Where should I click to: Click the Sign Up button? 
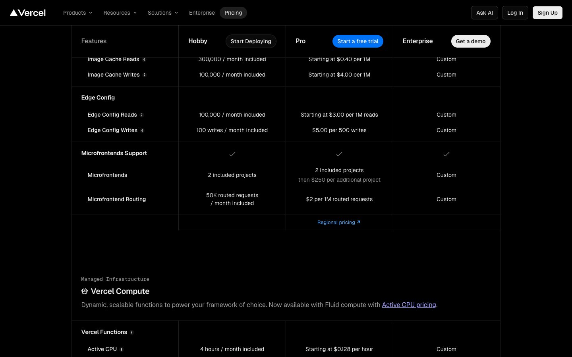coord(547,13)
